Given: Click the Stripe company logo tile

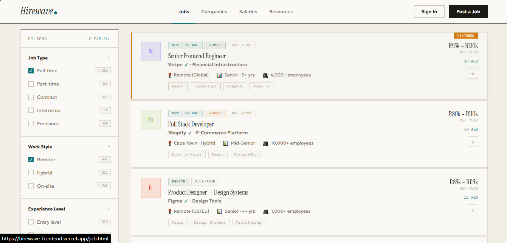Looking at the screenshot, I should click(150, 51).
